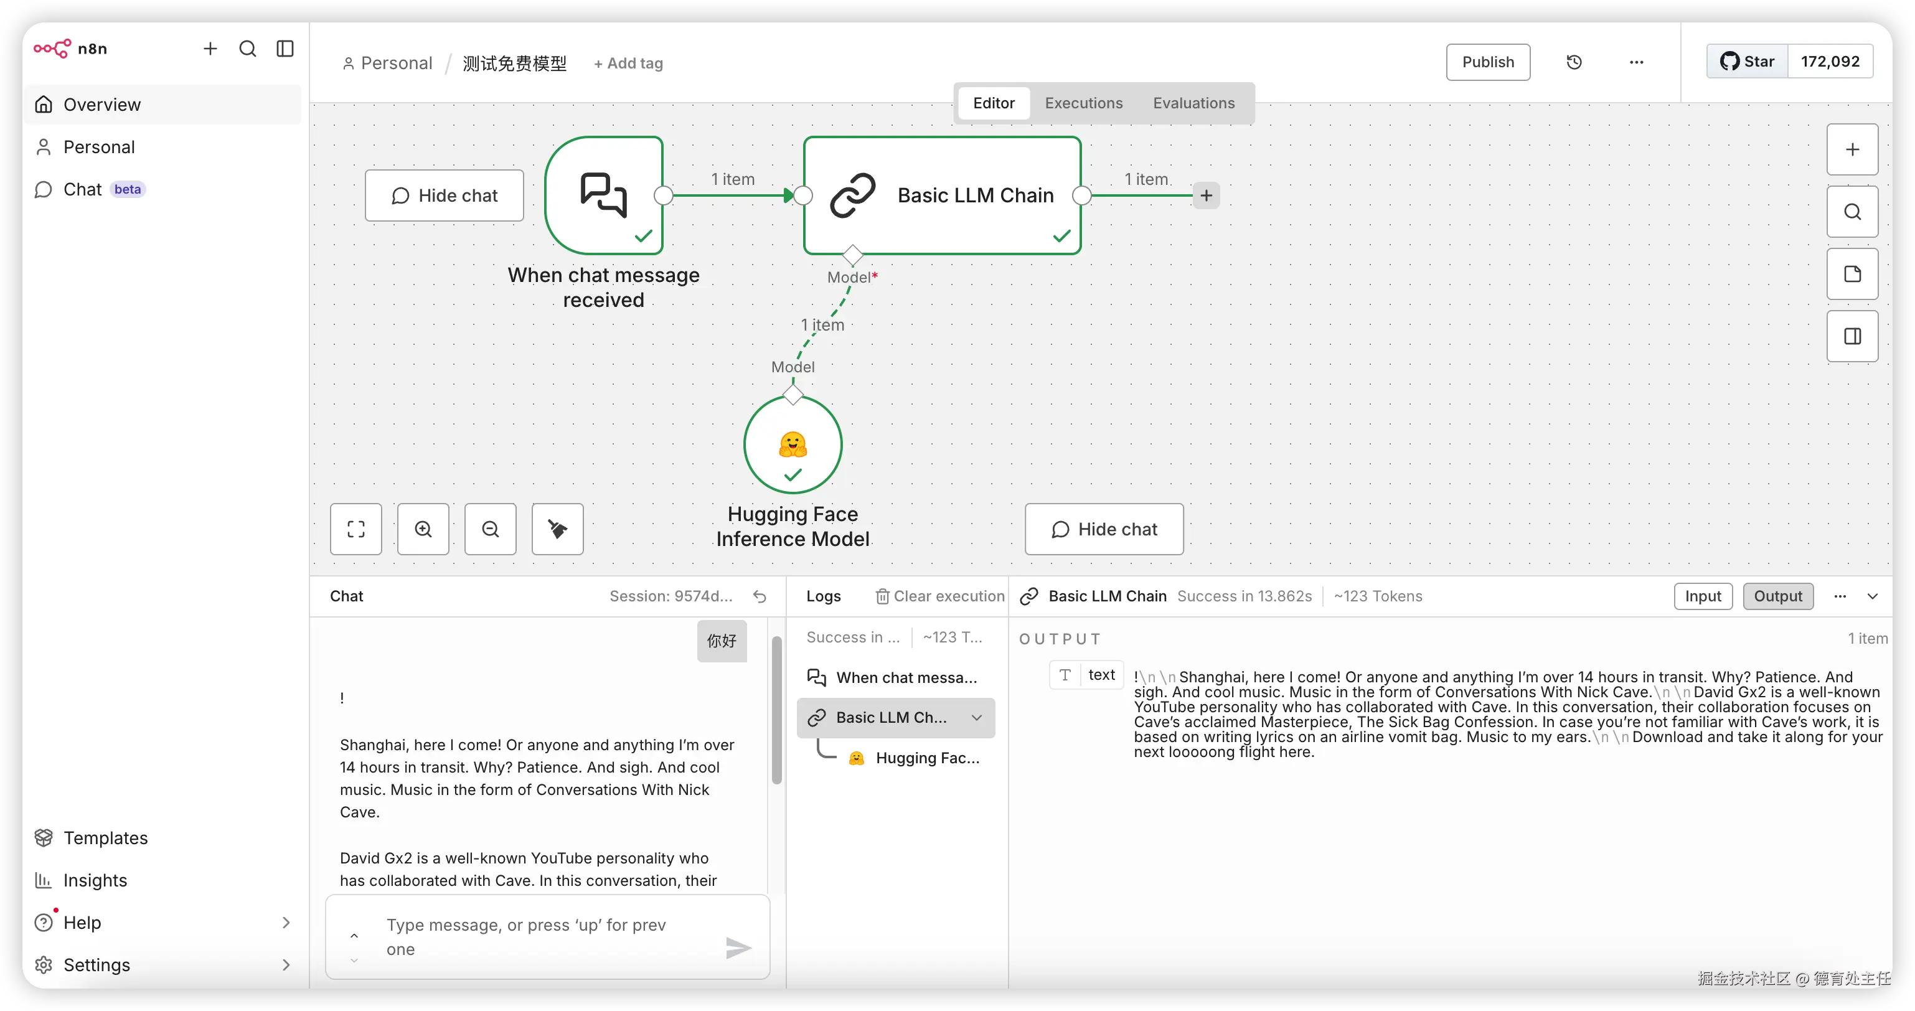Reset the chat session icon
1915x1011 pixels.
(x=760, y=596)
